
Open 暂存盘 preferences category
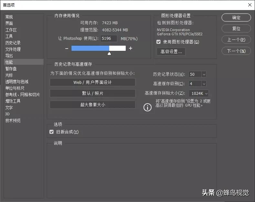tap(24, 69)
